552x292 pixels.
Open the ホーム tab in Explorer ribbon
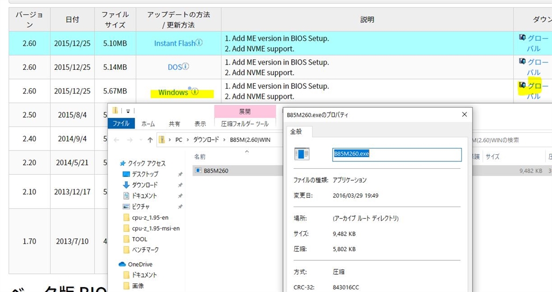tap(148, 124)
